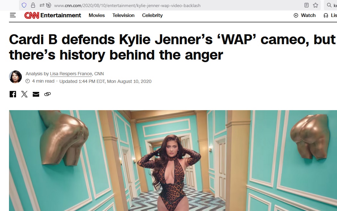
Task: Share article on X
Action: tap(24, 94)
